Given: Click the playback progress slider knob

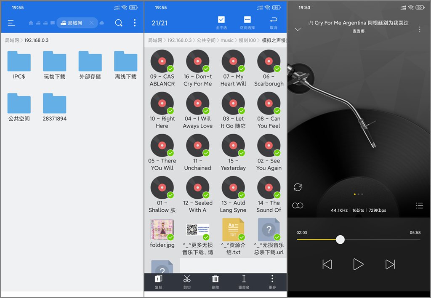Looking at the screenshot, I should tap(340, 239).
